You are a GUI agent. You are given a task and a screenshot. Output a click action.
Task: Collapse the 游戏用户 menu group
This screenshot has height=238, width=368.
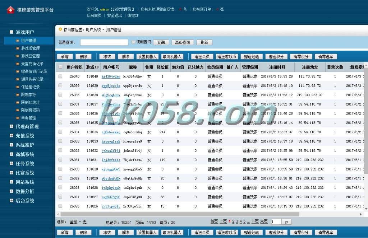click(x=11, y=32)
